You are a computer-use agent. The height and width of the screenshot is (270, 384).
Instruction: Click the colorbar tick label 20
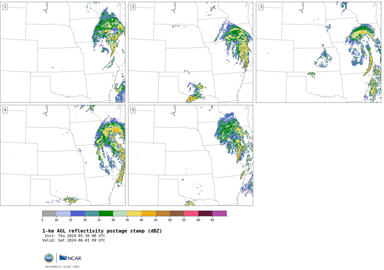pyautogui.click(x=85, y=220)
